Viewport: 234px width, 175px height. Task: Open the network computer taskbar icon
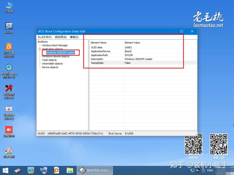[x=44, y=170]
